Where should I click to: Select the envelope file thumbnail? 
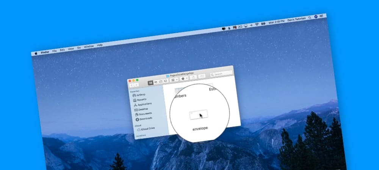pyautogui.click(x=198, y=114)
